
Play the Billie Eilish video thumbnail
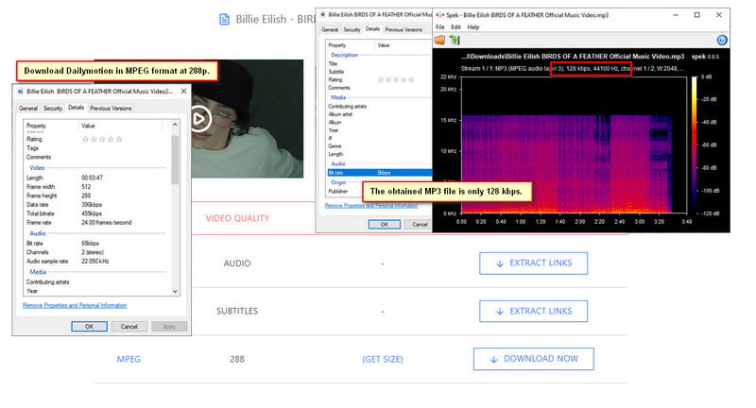[x=199, y=118]
